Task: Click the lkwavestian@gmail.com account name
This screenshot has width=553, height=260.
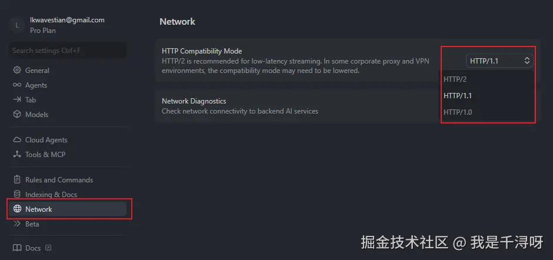Action: 67,20
